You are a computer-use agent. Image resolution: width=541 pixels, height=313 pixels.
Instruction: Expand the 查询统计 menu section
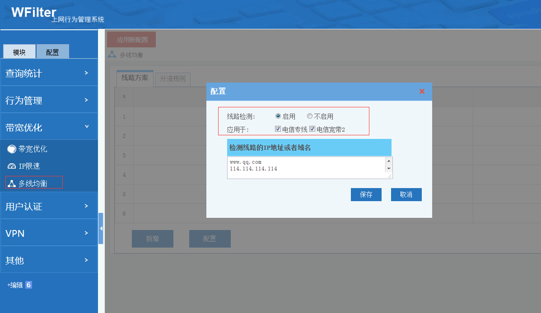[x=49, y=73]
